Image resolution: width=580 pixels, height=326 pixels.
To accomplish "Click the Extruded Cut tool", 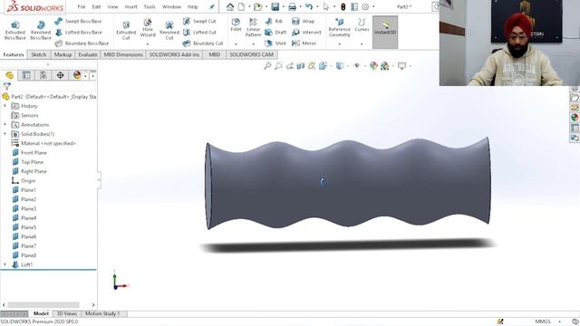I will [126, 30].
